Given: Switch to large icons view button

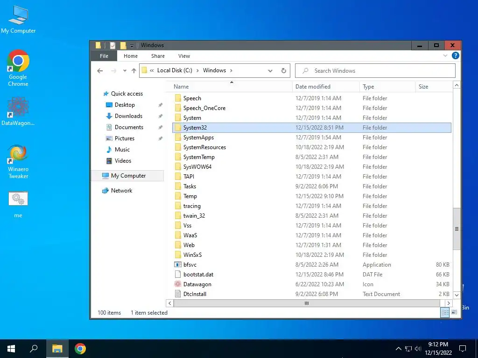Looking at the screenshot, I should (454, 312).
